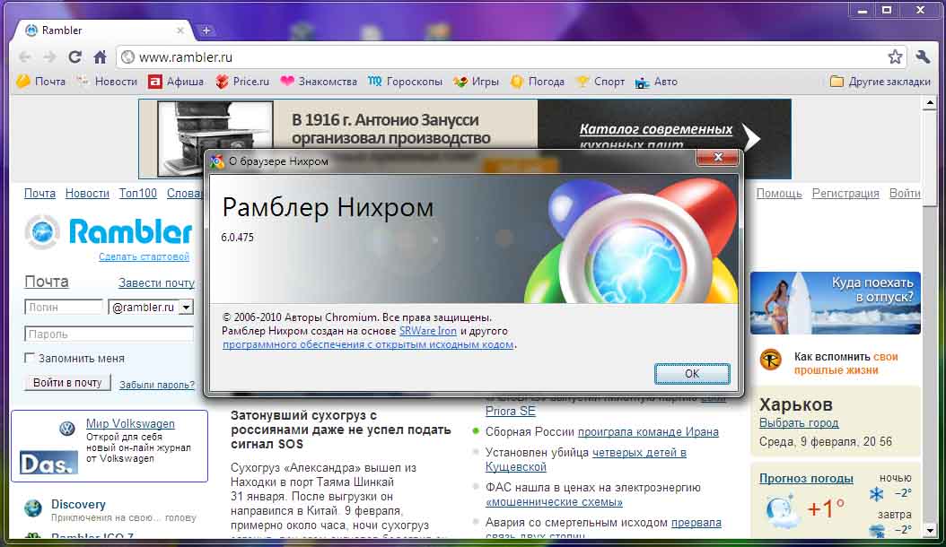Open the open-source software link in dialog
This screenshot has height=547, width=946.
[x=368, y=345]
